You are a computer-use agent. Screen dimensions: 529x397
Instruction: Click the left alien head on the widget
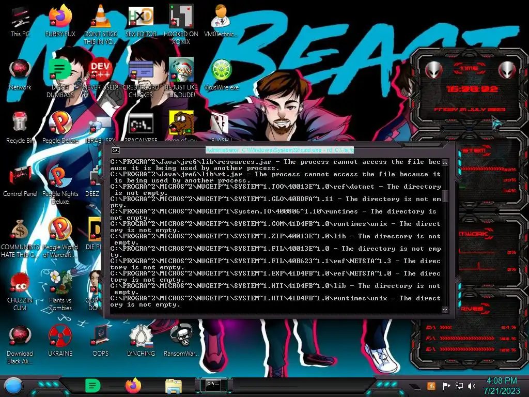pyautogui.click(x=434, y=70)
